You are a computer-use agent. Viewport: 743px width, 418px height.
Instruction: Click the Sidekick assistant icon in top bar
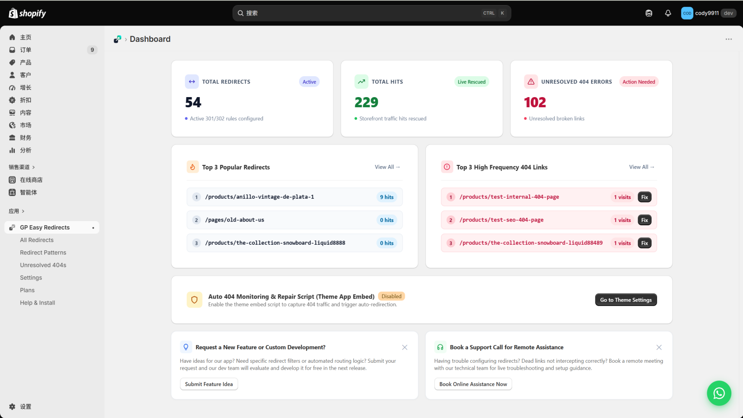(x=649, y=13)
